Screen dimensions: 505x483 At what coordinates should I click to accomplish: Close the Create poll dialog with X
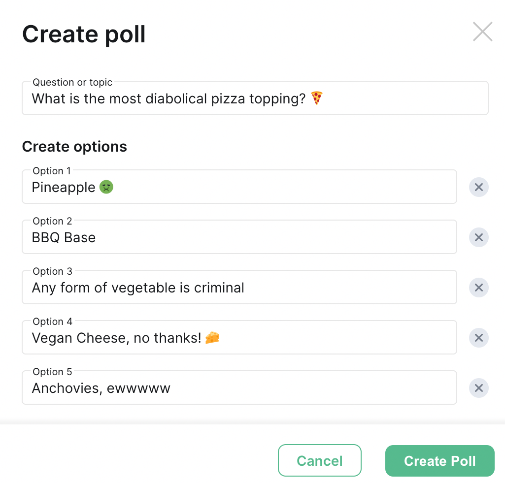tap(482, 32)
